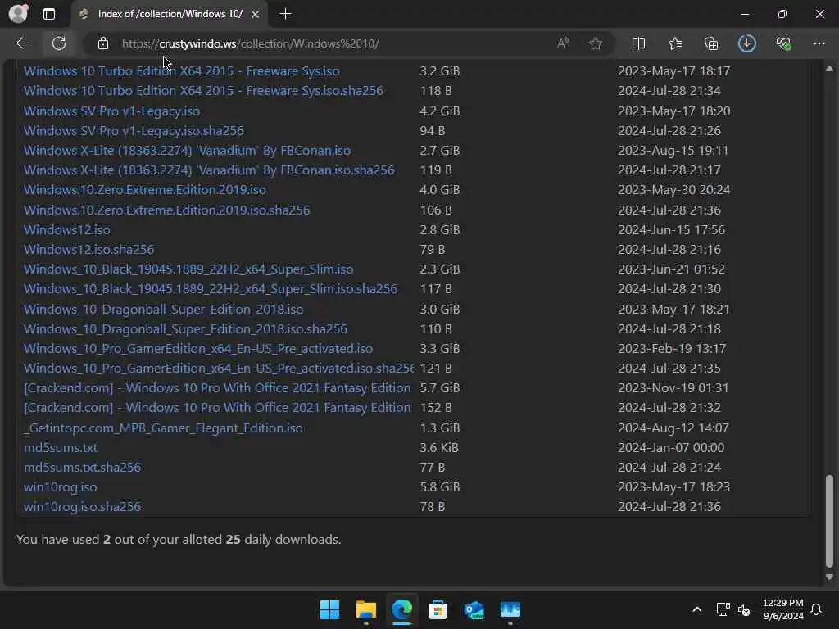
Task: Select the Index of /collection/Windows 10/ tab
Action: [x=169, y=14]
